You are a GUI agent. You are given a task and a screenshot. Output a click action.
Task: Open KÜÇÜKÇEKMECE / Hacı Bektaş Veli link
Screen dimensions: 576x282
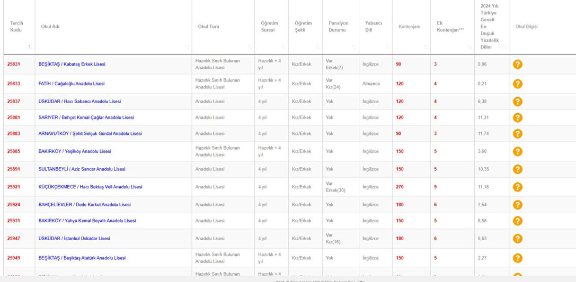point(90,187)
